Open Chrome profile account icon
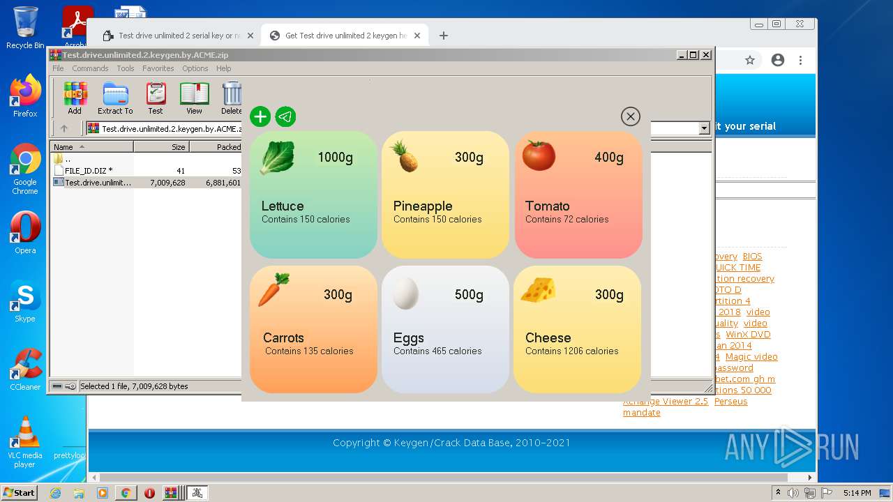The height and width of the screenshot is (502, 893). [778, 61]
